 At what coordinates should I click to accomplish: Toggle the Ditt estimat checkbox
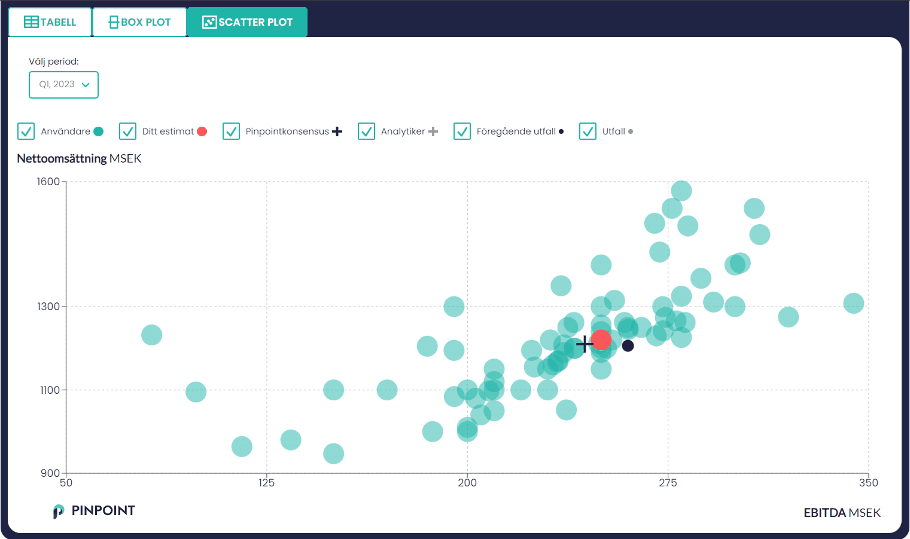click(x=127, y=131)
